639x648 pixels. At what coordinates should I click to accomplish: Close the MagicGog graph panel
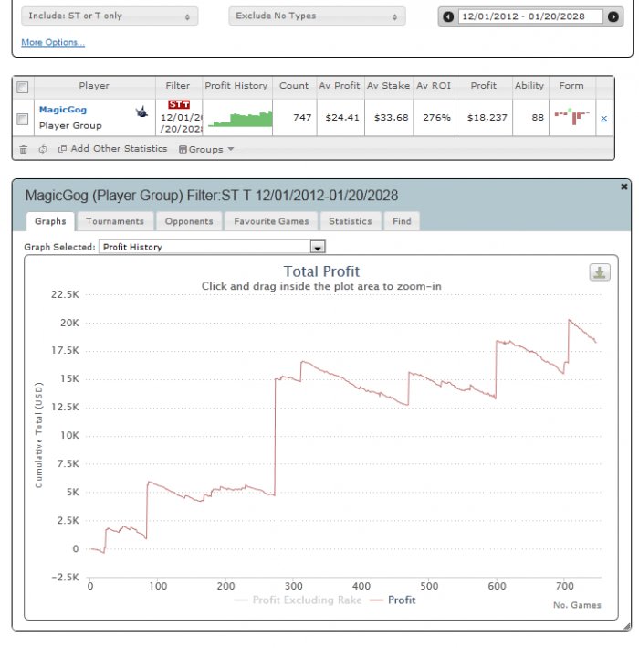coord(624,186)
